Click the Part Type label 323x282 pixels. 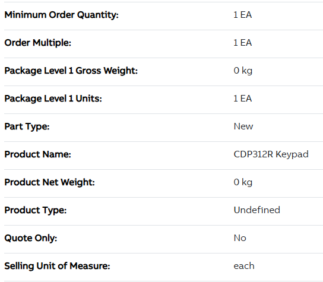(27, 126)
